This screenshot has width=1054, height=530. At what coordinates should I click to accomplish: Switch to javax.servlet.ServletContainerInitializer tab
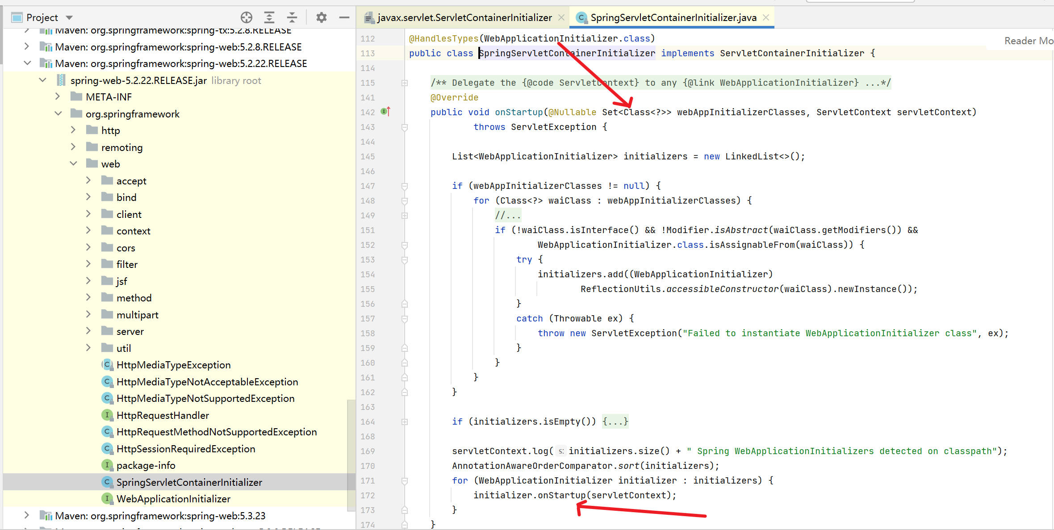pos(464,17)
